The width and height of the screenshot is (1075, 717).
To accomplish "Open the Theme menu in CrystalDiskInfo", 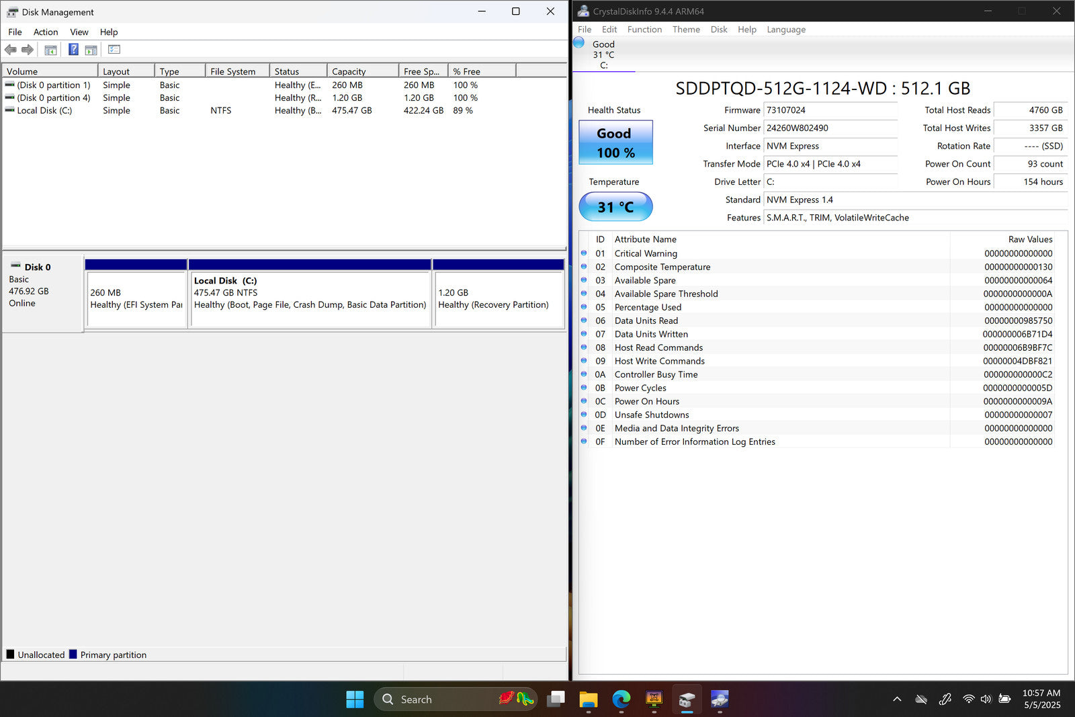I will (x=686, y=30).
